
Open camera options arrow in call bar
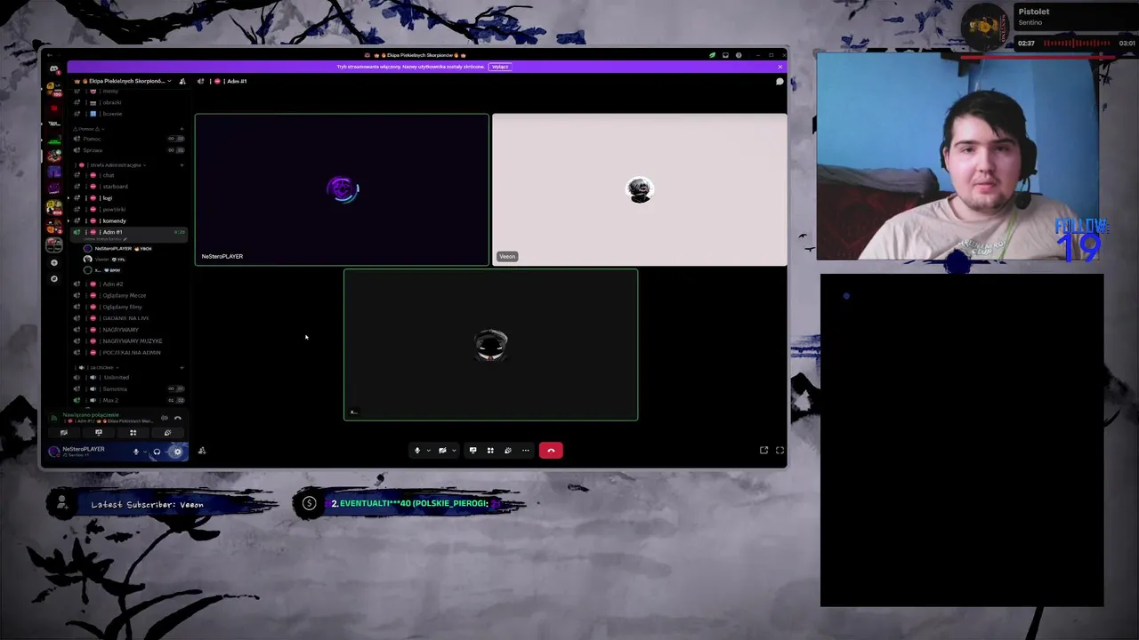pyautogui.click(x=453, y=451)
